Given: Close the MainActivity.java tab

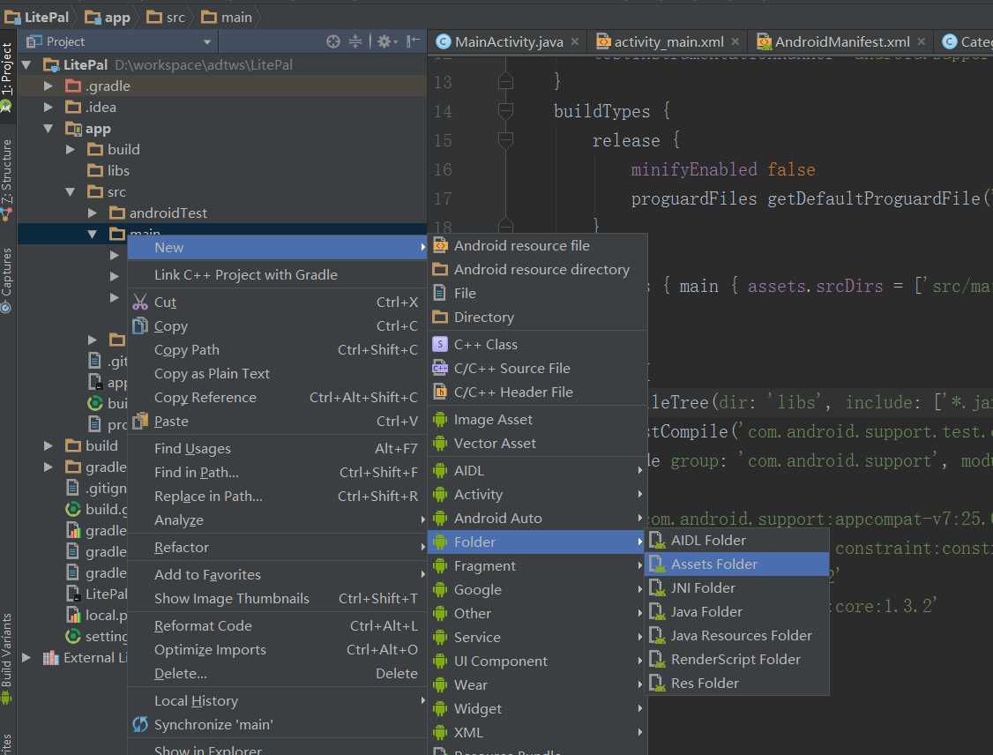Looking at the screenshot, I should click(574, 41).
